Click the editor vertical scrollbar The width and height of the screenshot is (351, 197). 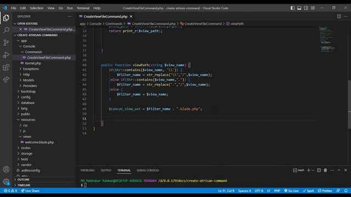point(349,105)
